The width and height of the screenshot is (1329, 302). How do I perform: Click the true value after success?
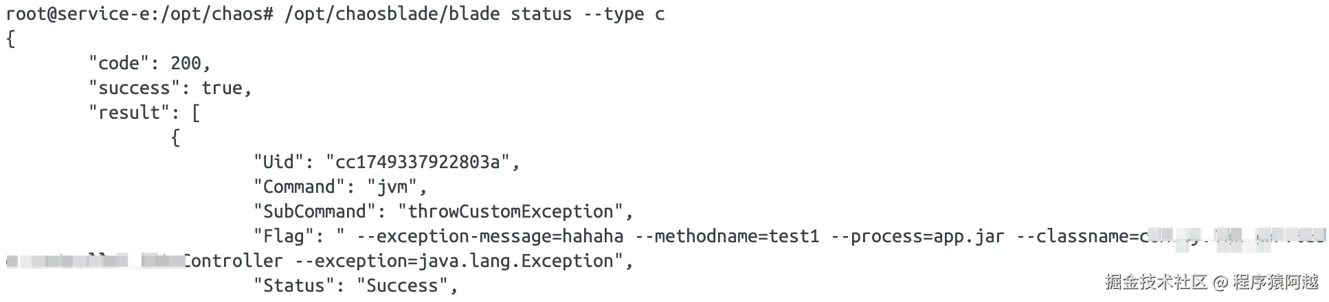pos(222,88)
